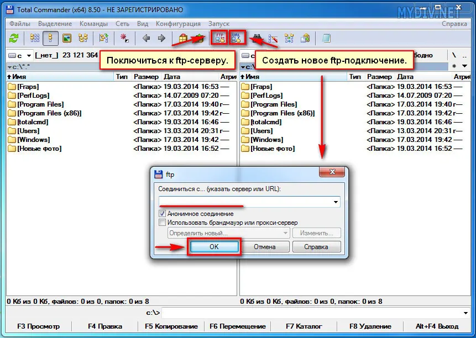Click the Справка button in ftp dialog
Image resolution: width=476 pixels, height=338 pixels.
(316, 247)
